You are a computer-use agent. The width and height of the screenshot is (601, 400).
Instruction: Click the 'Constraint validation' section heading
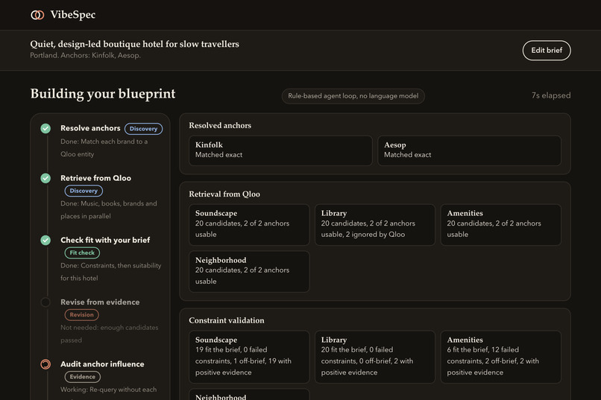click(x=227, y=320)
